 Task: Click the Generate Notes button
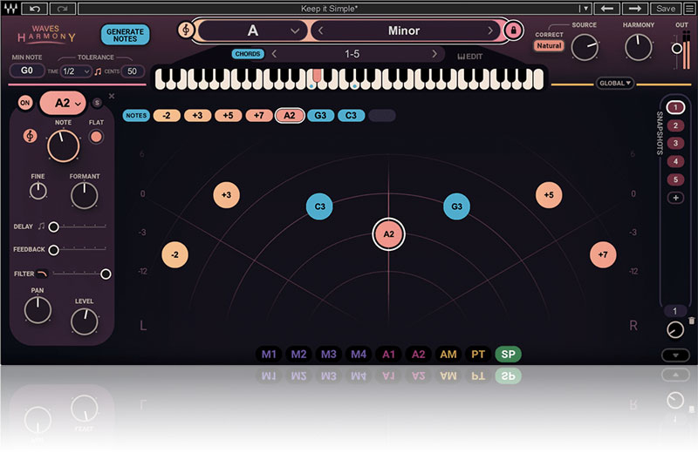click(125, 35)
